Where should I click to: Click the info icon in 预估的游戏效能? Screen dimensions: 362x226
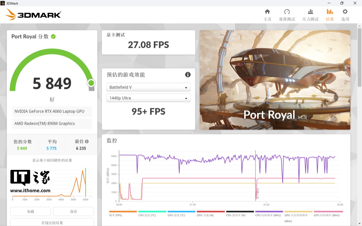pyautogui.click(x=188, y=75)
